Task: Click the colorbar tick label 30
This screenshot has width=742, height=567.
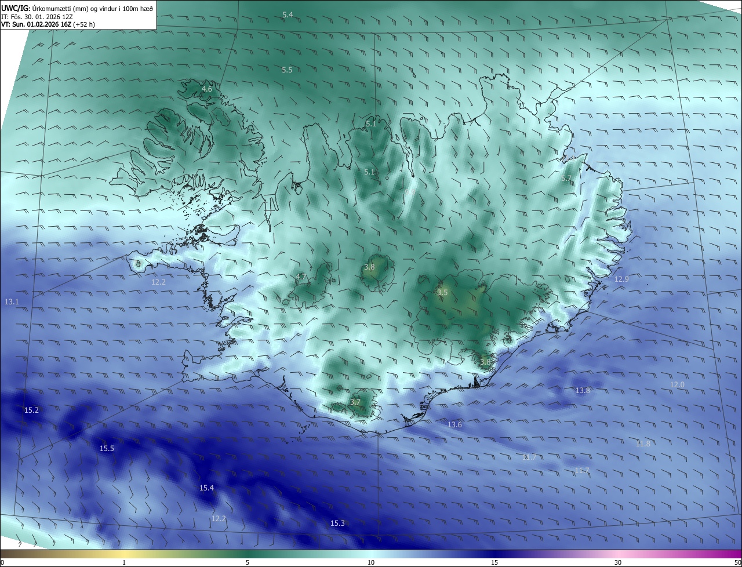Action: (x=618, y=562)
